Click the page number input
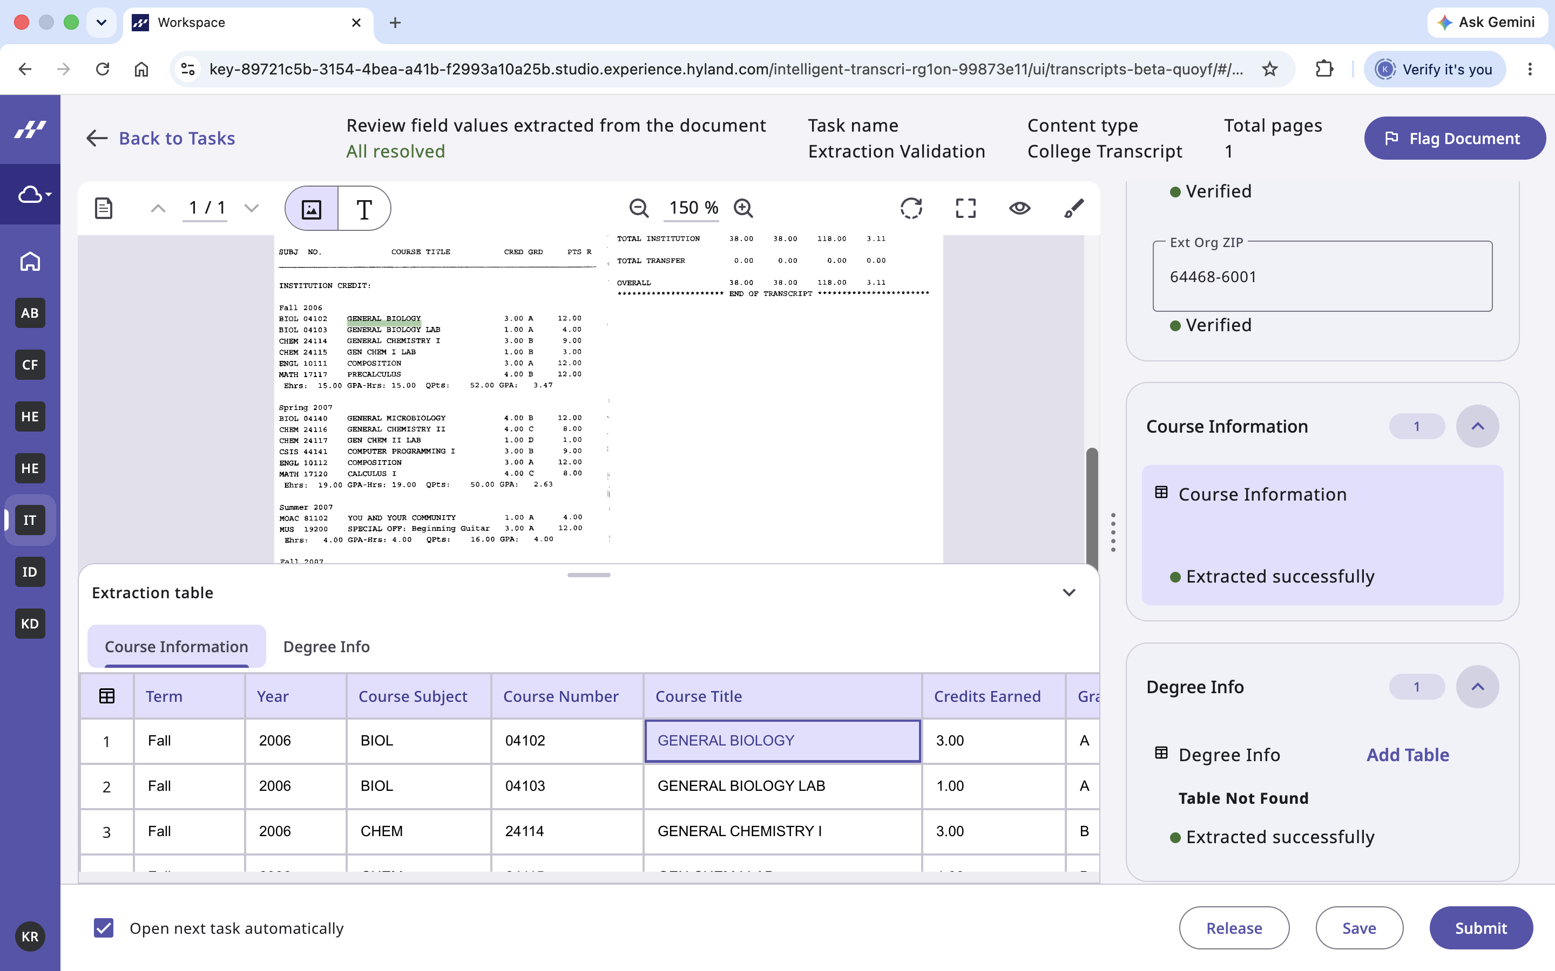1555x971 pixels. coord(205,208)
